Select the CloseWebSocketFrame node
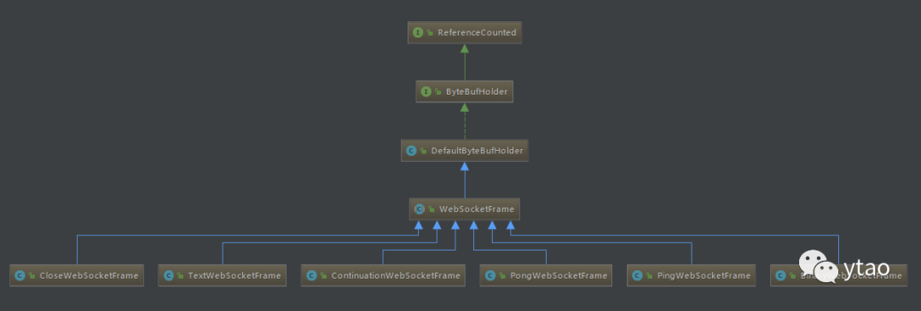The width and height of the screenshot is (921, 311). pos(77,275)
